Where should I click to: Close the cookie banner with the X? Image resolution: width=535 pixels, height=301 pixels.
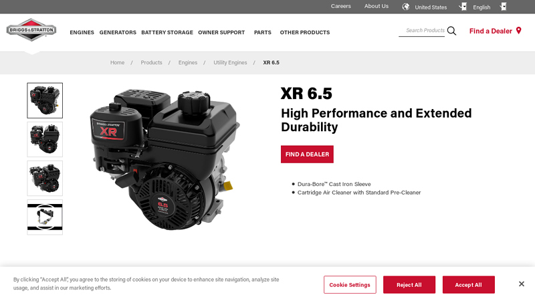click(x=522, y=284)
